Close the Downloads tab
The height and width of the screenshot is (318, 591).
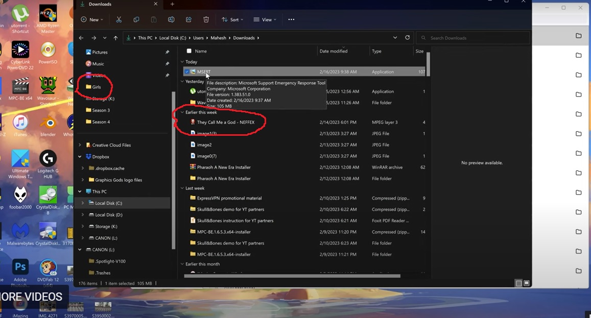156,4
